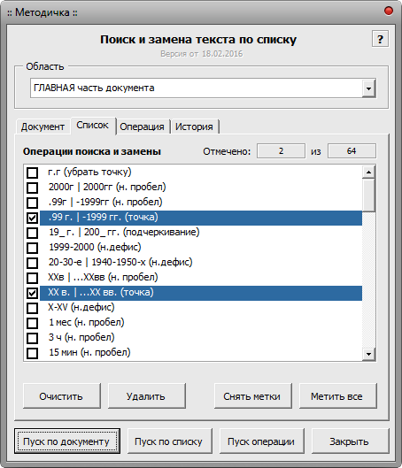Open the Область dropdown arrow

point(369,88)
